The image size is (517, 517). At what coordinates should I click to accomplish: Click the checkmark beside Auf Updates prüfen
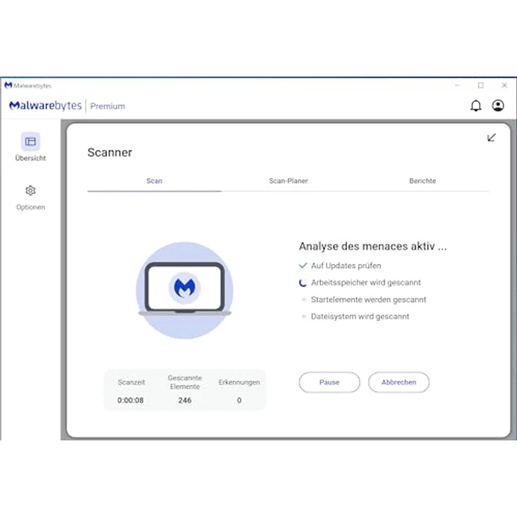coord(303,266)
